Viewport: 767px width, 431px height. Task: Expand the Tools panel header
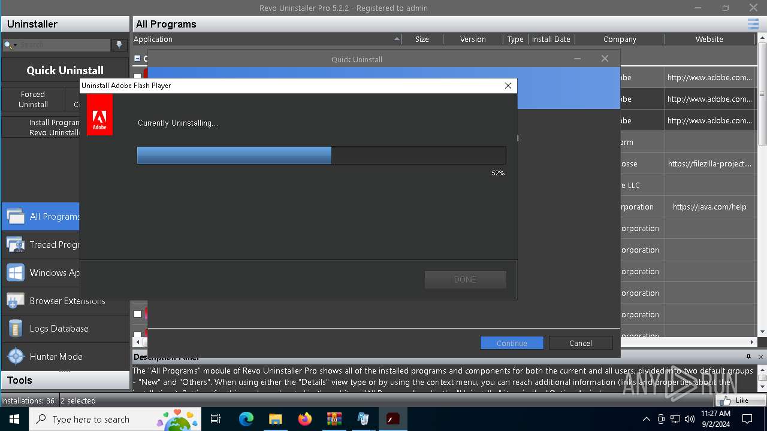coord(65,380)
